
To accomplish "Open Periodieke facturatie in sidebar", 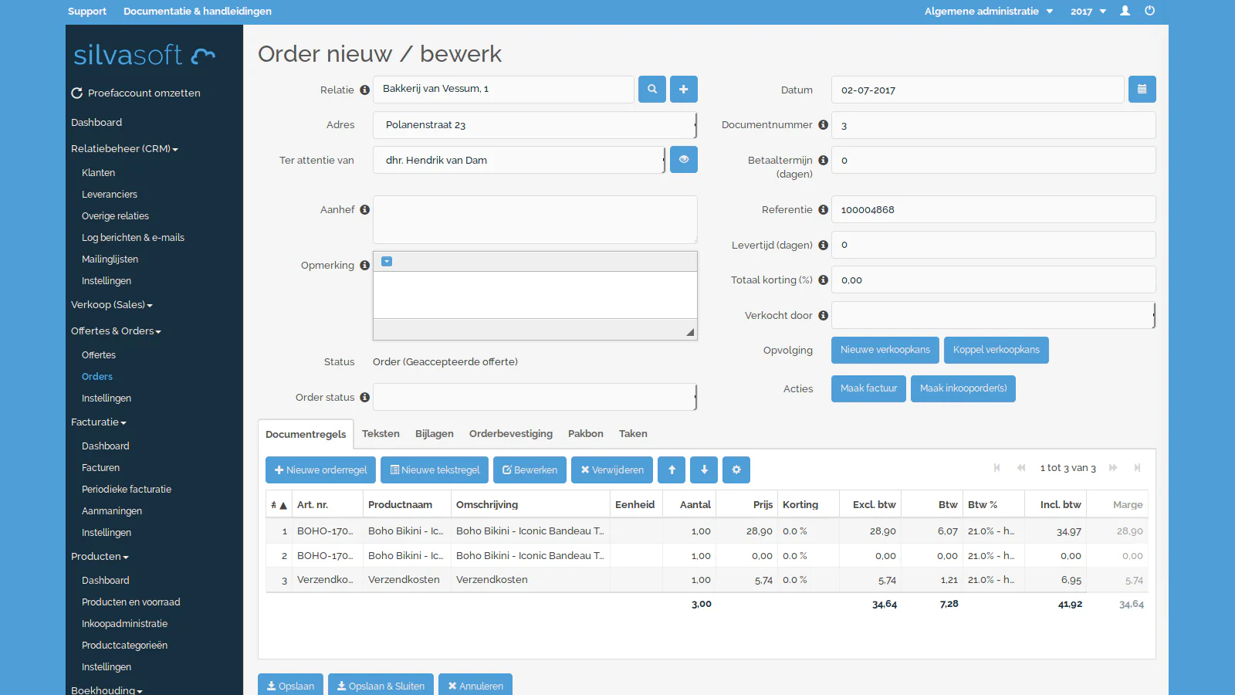I will point(127,490).
